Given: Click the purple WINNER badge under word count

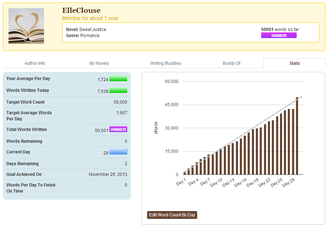Looking at the screenshot, I should [x=279, y=35].
